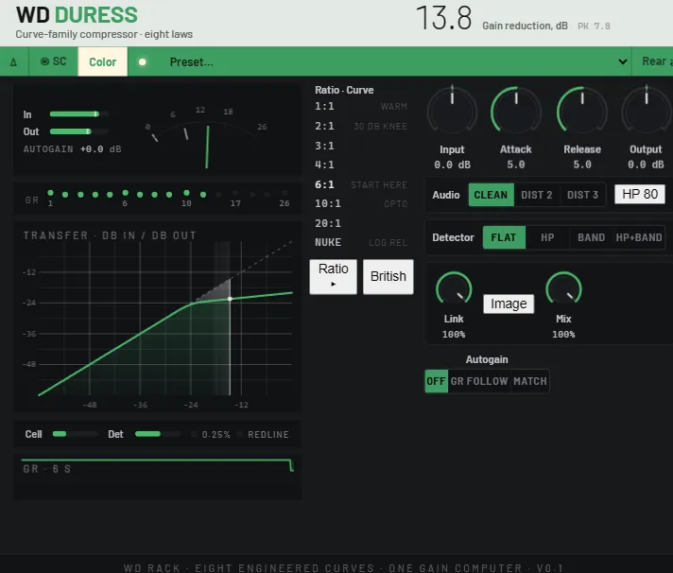Viewport: 673px width, 573px height.
Task: Click the Output knob
Action: pos(646,111)
